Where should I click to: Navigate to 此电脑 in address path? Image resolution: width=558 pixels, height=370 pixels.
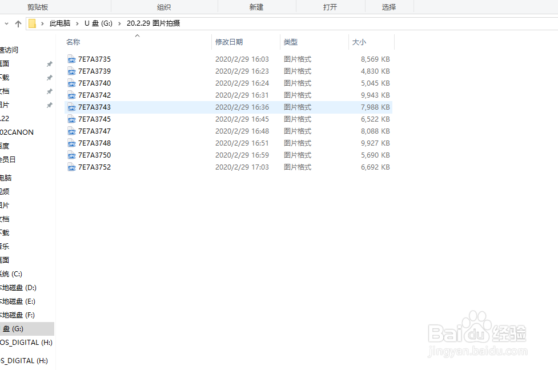point(60,23)
